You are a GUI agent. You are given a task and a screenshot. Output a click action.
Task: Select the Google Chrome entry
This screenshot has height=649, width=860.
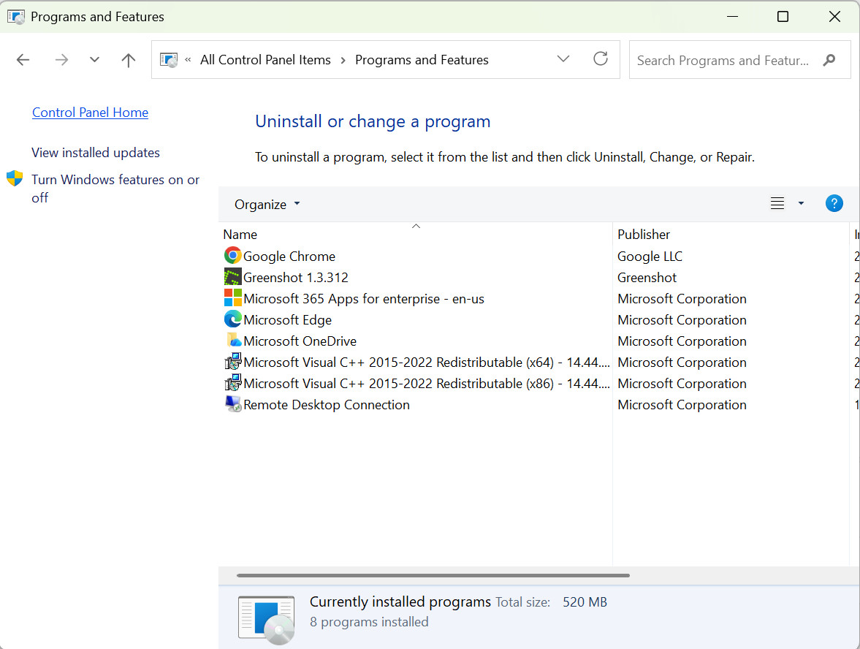289,257
